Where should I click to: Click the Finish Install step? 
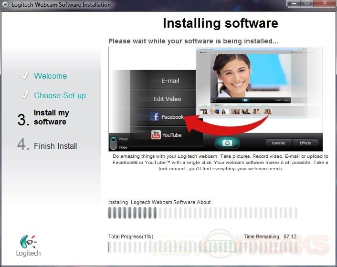tap(55, 146)
